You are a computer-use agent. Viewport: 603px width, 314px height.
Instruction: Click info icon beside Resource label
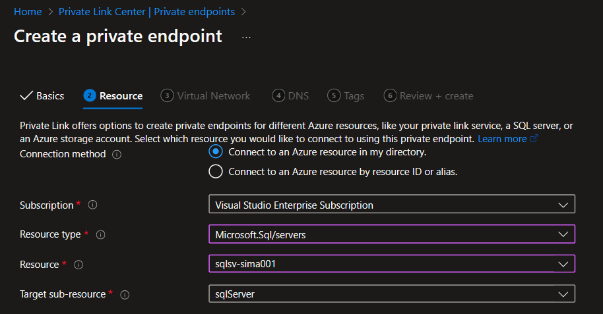click(79, 265)
